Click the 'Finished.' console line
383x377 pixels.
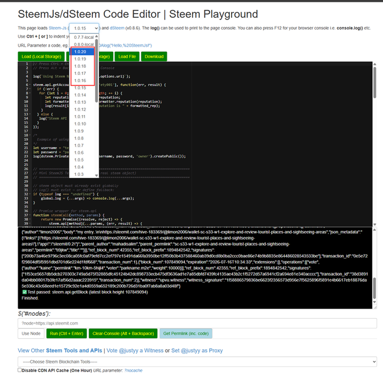click(30, 298)
